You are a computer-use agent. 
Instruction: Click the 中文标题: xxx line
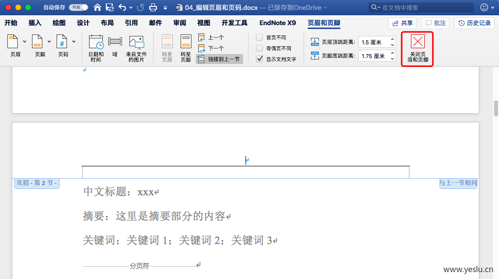pos(121,192)
